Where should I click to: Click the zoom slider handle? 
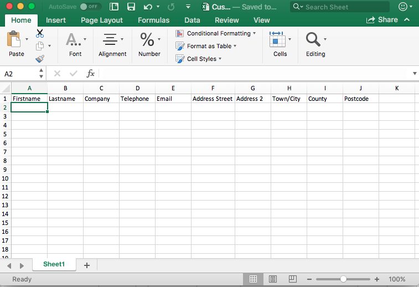point(344,279)
